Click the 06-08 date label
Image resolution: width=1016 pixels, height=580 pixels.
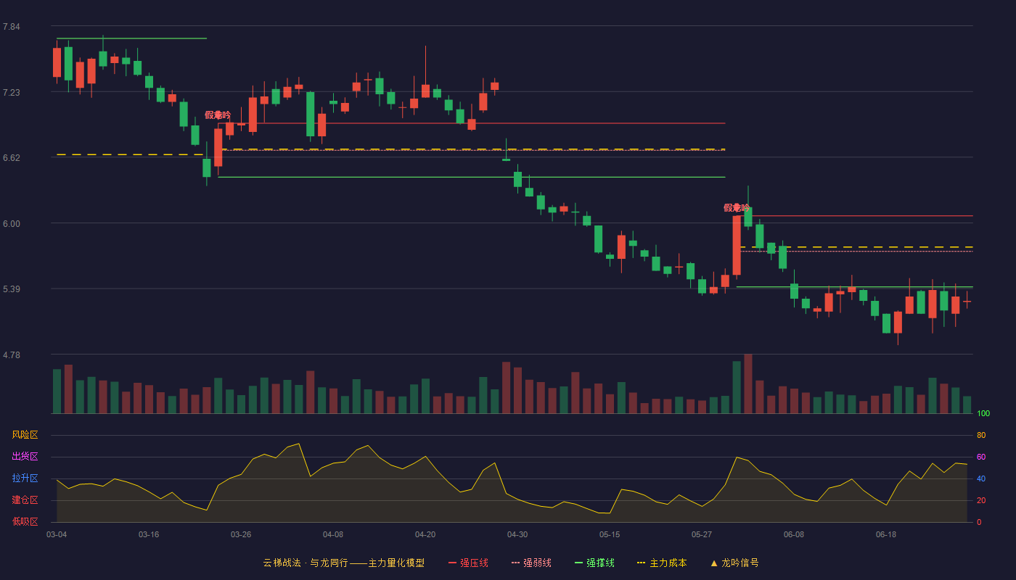pyautogui.click(x=794, y=534)
